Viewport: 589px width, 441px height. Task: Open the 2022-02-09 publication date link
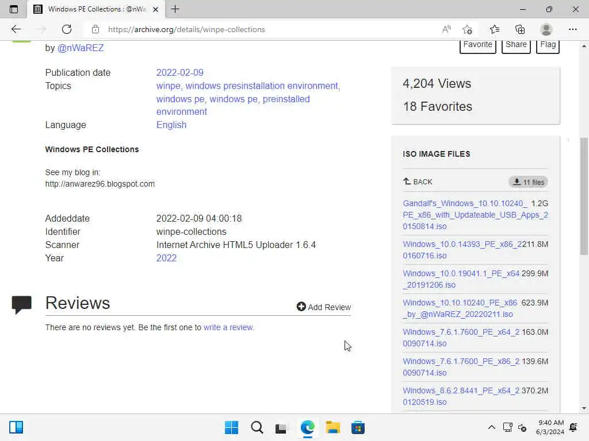coord(179,72)
